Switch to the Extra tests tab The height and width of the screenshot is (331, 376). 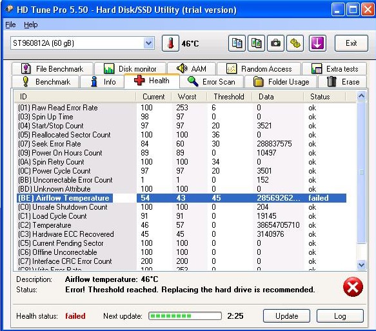tap(335, 69)
